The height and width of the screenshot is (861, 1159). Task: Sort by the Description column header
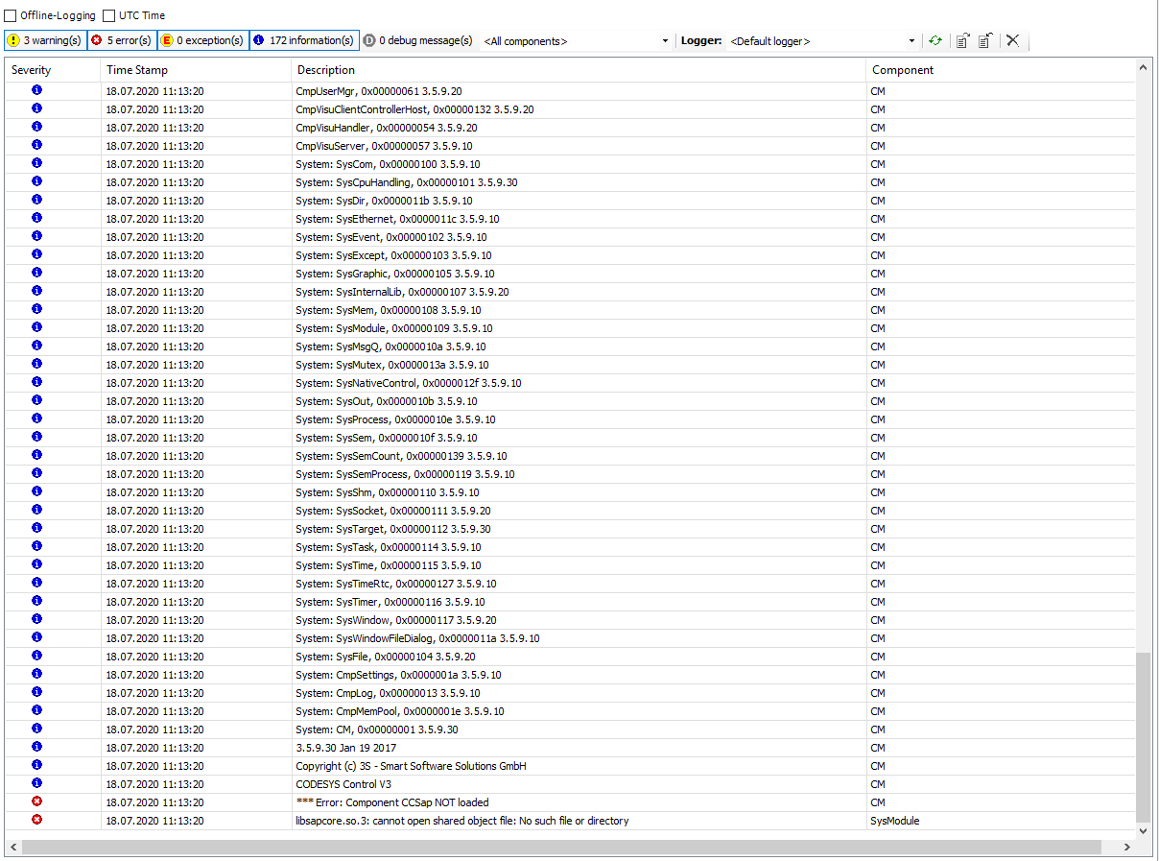click(x=579, y=70)
